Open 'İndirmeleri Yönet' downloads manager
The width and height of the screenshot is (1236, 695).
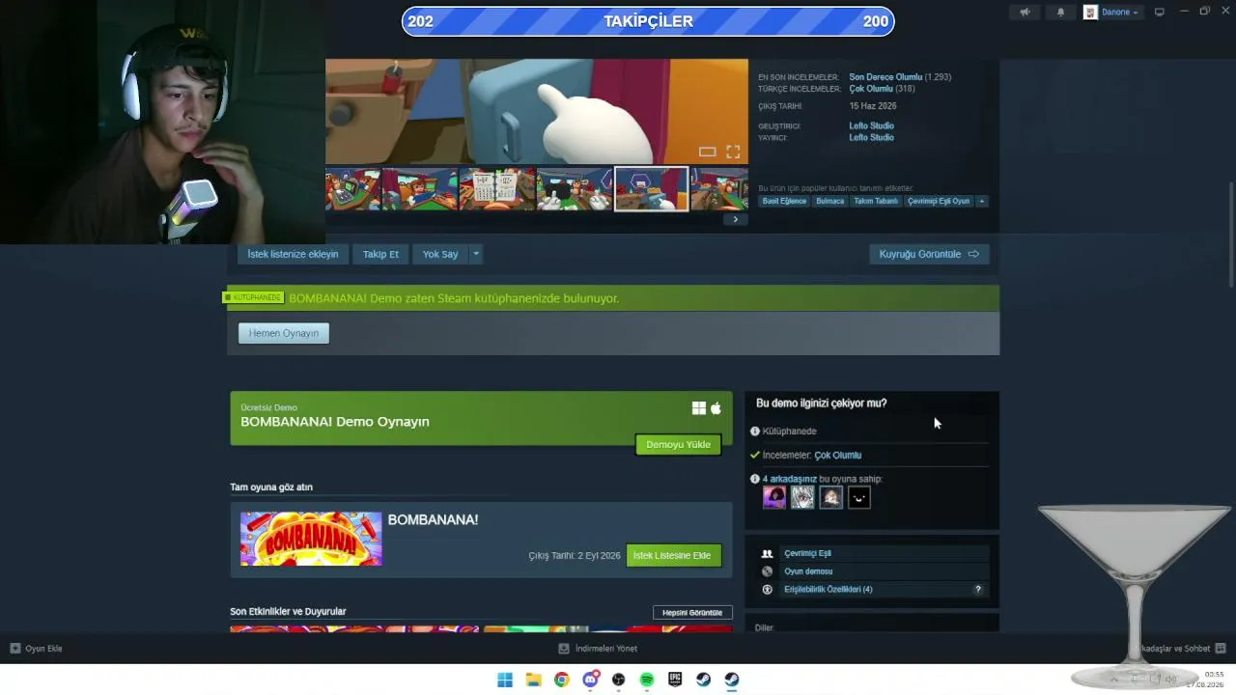(598, 649)
